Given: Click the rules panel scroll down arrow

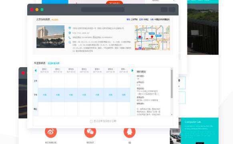Looking at the screenshot, I should [172, 115].
